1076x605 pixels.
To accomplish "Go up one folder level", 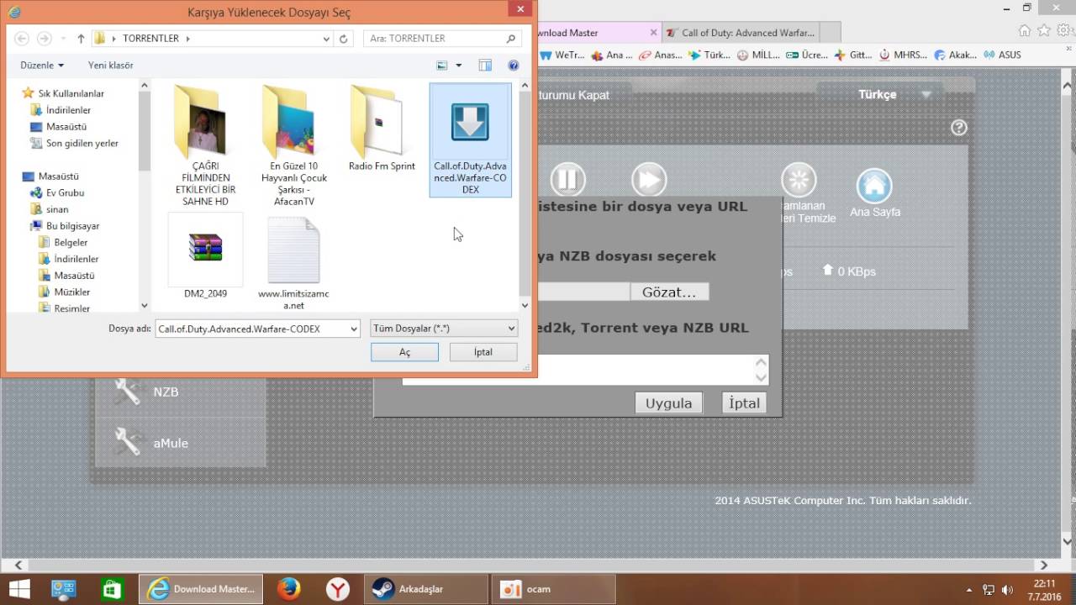I will (81, 39).
